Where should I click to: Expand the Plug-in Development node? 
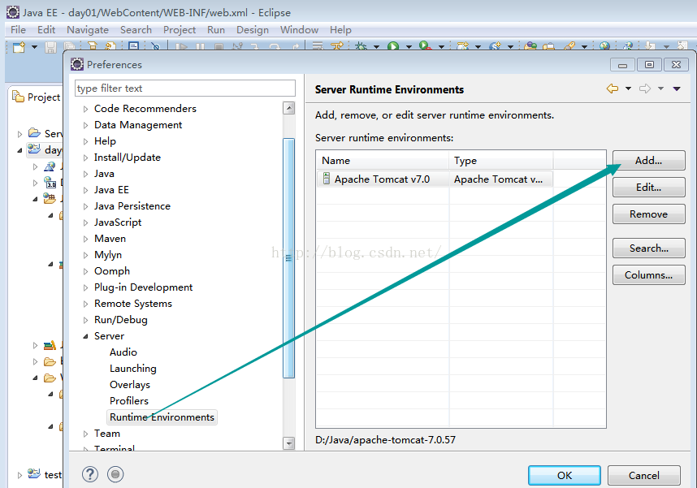click(86, 287)
